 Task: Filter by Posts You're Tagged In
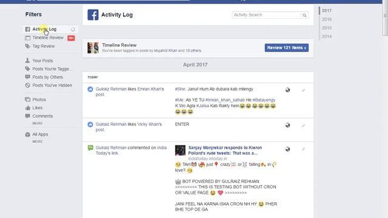[x=53, y=69]
